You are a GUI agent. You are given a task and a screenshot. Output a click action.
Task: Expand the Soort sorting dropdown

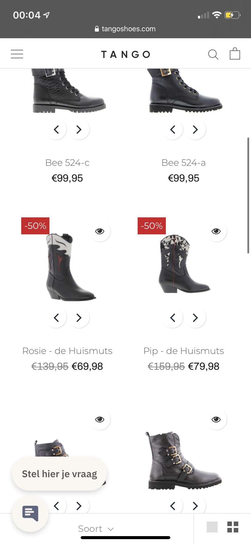point(96,529)
